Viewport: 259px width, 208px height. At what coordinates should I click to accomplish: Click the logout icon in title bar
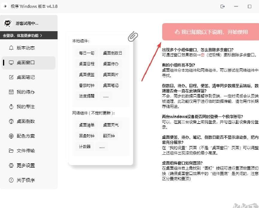222,6
